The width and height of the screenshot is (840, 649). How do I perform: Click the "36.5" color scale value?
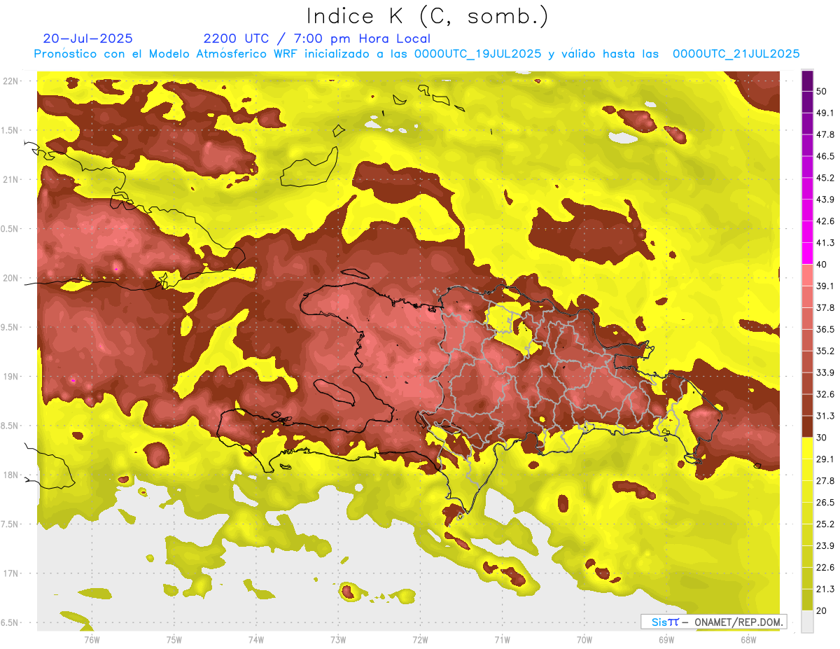point(826,329)
